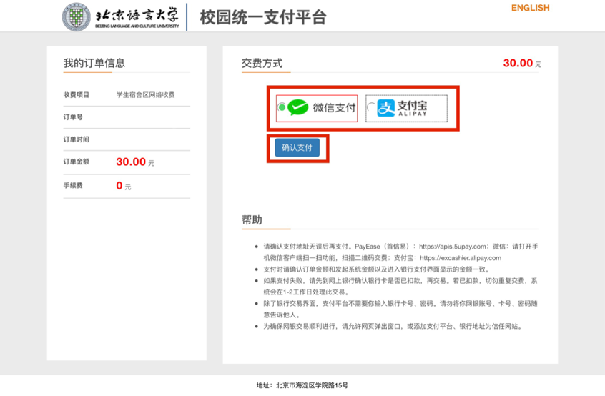Click the footer address 北京市海淀区学院路15号
The height and width of the screenshot is (396, 605).
click(312, 385)
